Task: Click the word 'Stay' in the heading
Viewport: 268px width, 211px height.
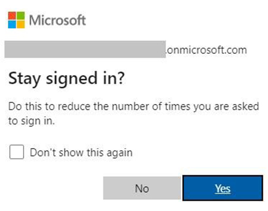Action: [x=25, y=79]
